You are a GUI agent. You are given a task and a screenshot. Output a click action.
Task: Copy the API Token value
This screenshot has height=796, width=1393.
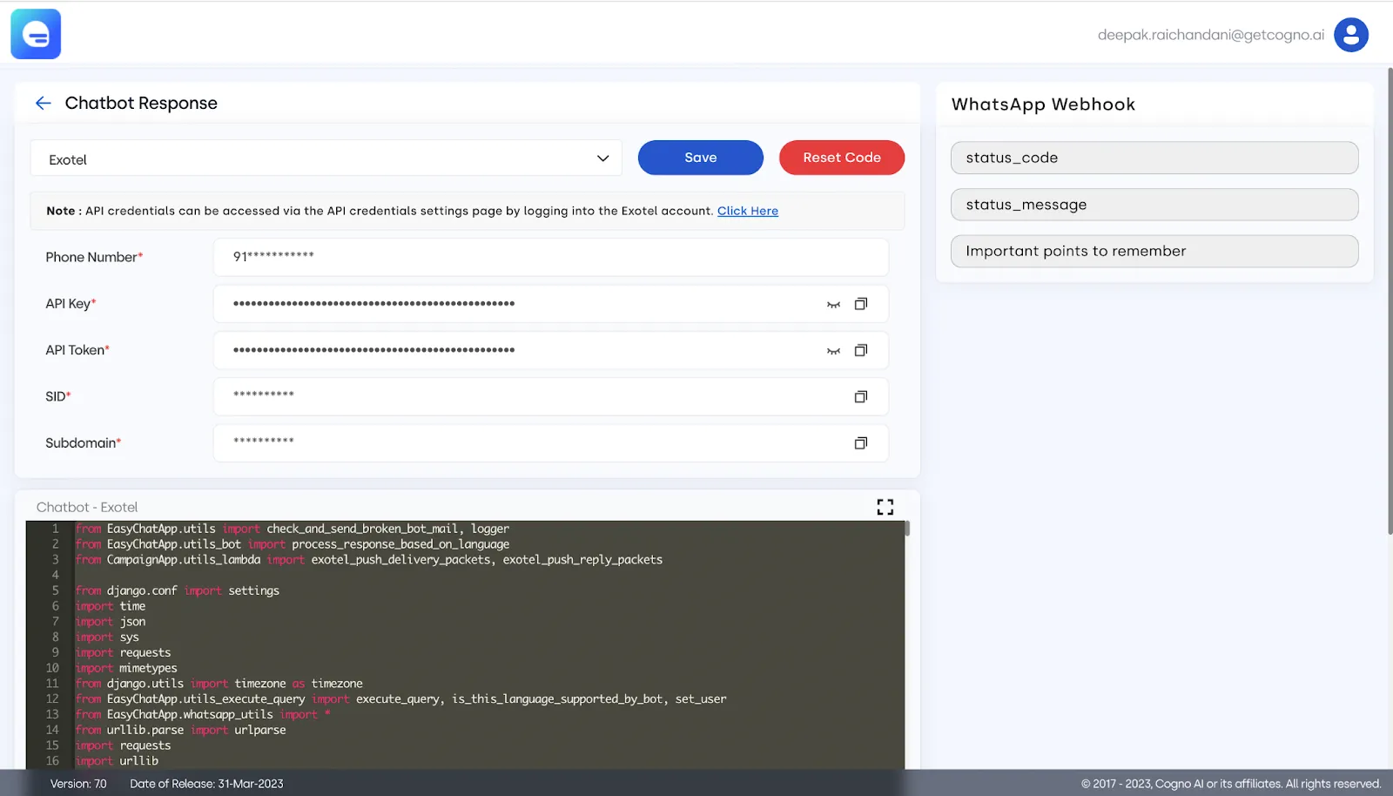[860, 350]
